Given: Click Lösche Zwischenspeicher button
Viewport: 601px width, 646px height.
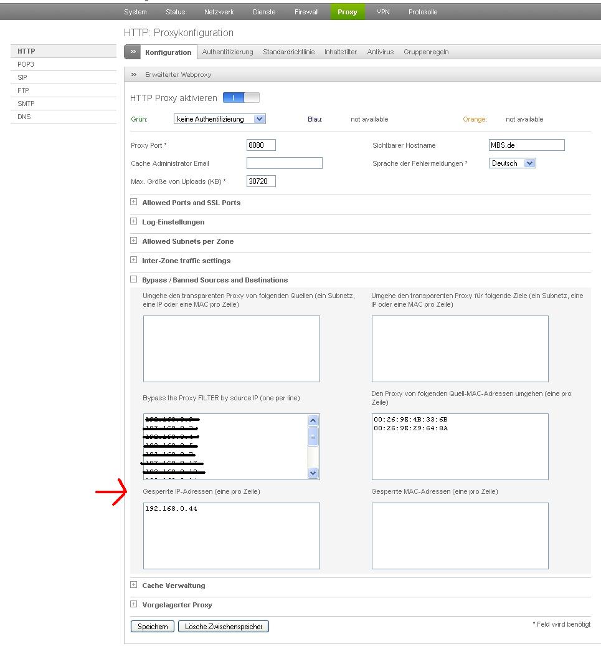Looking at the screenshot, I should (224, 627).
